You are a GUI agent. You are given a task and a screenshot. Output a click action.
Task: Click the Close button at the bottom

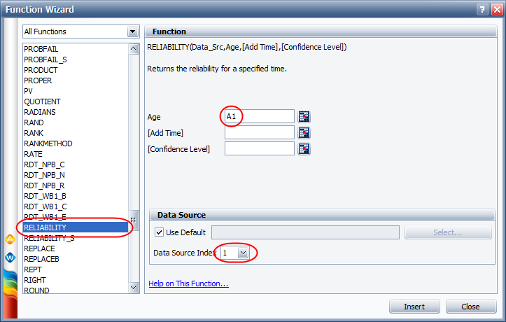pyautogui.click(x=470, y=307)
